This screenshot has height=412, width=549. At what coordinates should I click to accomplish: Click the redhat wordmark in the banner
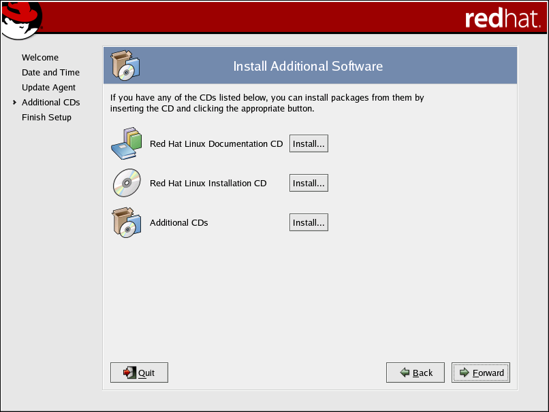(503, 18)
